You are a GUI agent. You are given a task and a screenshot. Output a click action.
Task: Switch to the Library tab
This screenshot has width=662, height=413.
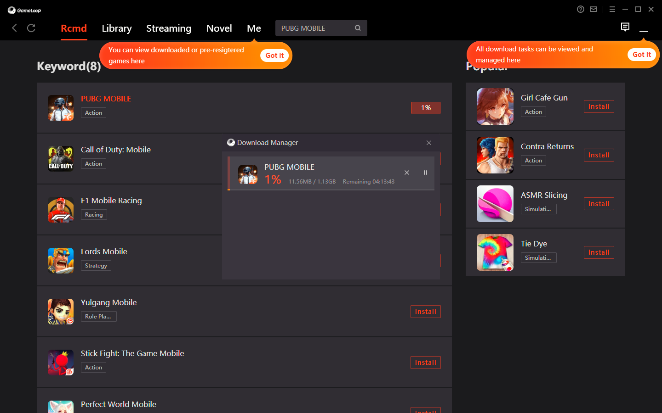point(117,28)
